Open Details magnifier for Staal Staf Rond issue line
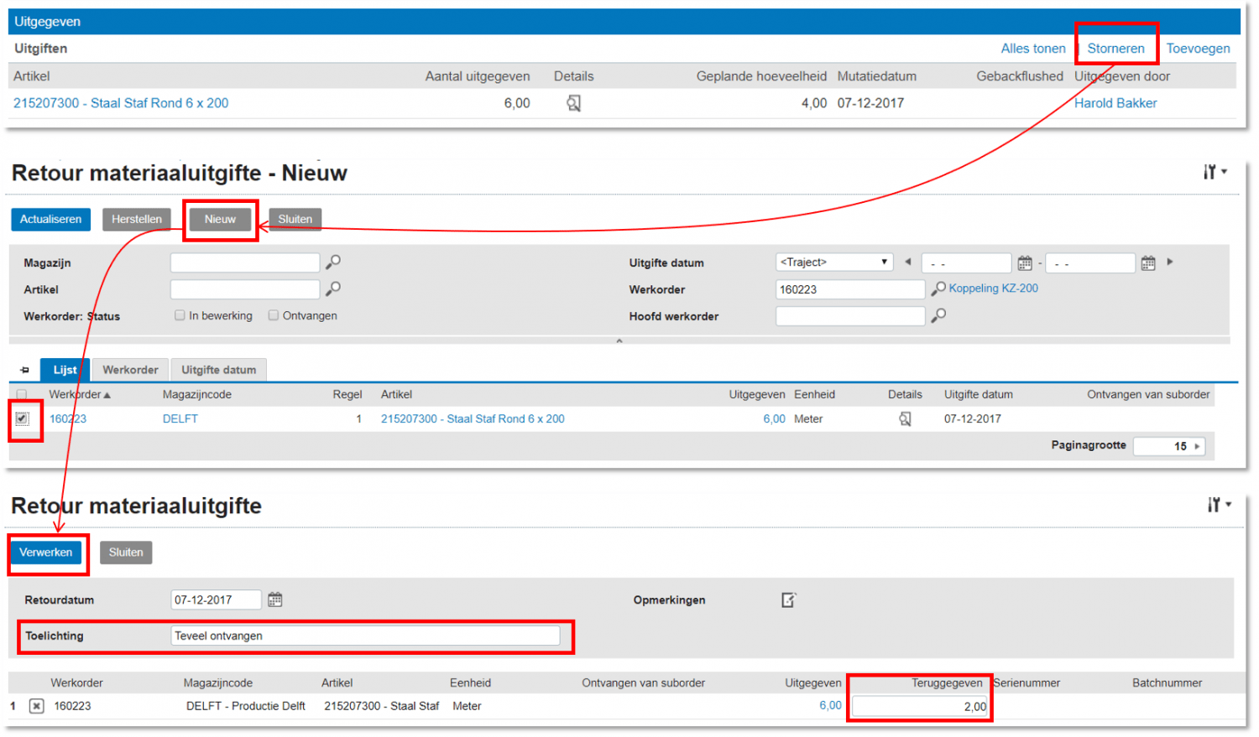 coord(574,103)
